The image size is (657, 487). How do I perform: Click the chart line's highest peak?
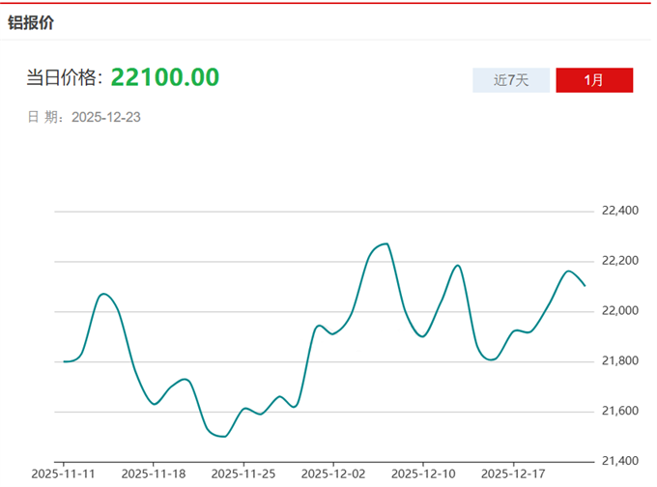pos(386,243)
